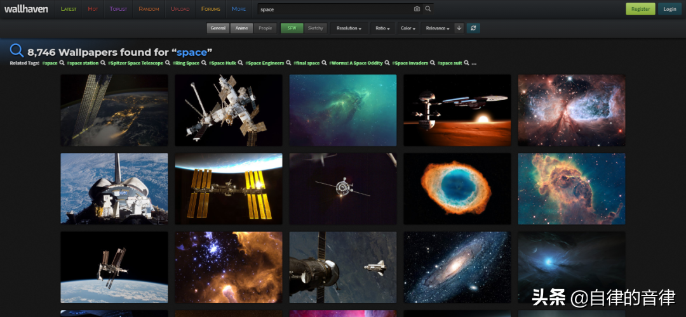Open the Color filter dropdown

[408, 28]
